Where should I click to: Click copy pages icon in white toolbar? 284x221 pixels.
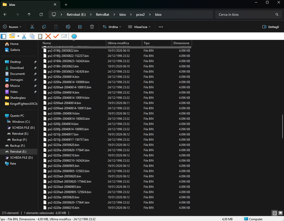point(32,36)
